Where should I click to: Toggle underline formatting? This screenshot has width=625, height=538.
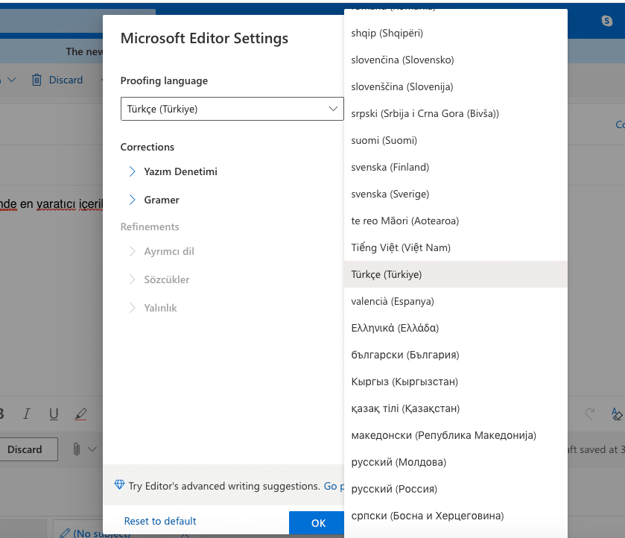(x=54, y=414)
